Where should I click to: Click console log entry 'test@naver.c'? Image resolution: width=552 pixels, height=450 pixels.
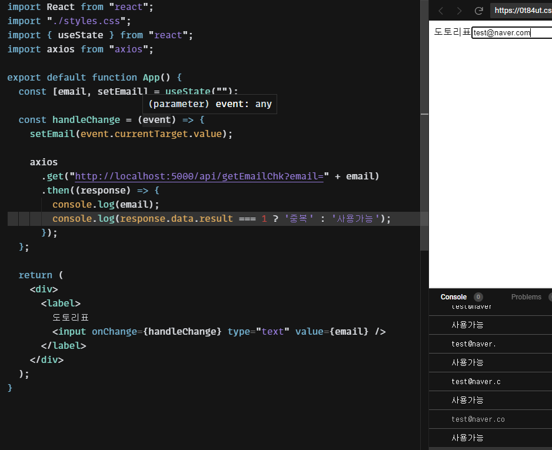click(476, 381)
